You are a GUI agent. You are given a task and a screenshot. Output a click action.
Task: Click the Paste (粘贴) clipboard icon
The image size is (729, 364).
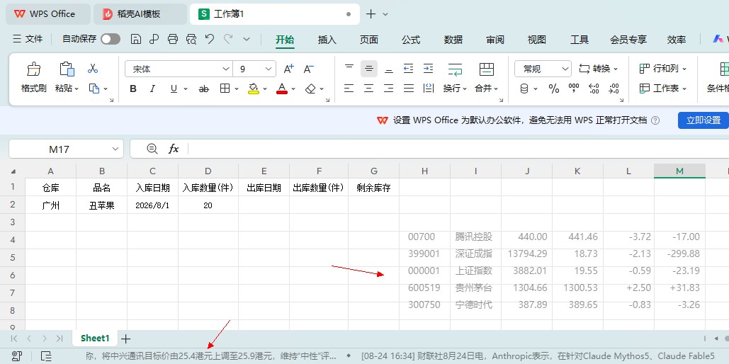coord(67,69)
